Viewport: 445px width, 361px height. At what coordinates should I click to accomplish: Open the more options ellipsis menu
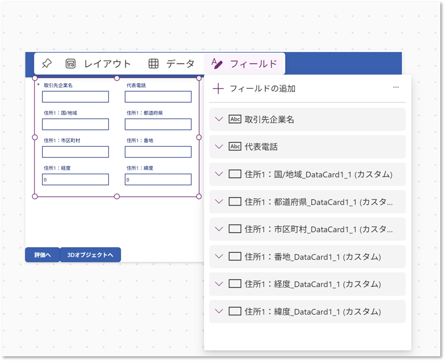pyautogui.click(x=396, y=88)
